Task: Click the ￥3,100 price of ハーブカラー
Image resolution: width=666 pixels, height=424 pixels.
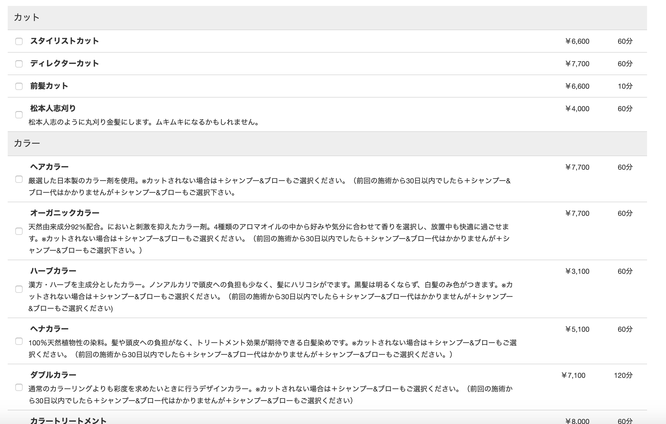Action: point(577,271)
